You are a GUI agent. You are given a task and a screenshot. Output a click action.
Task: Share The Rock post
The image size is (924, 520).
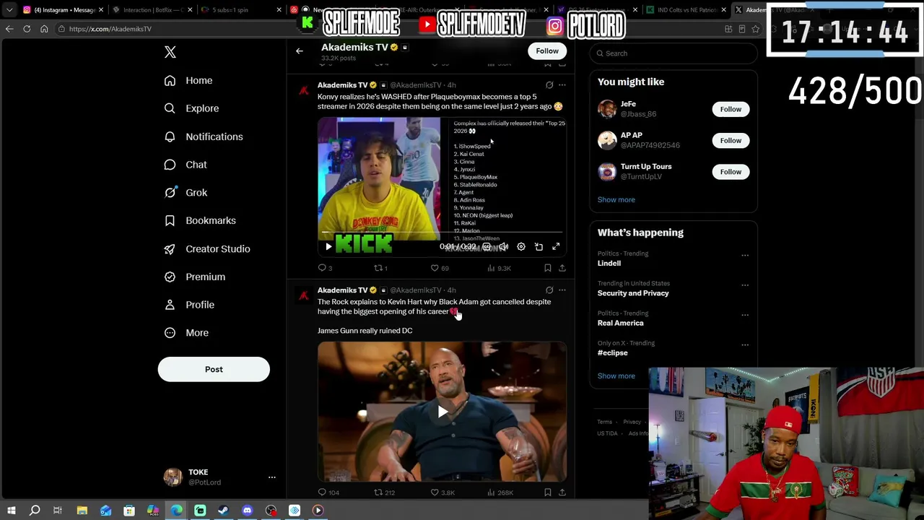point(562,493)
